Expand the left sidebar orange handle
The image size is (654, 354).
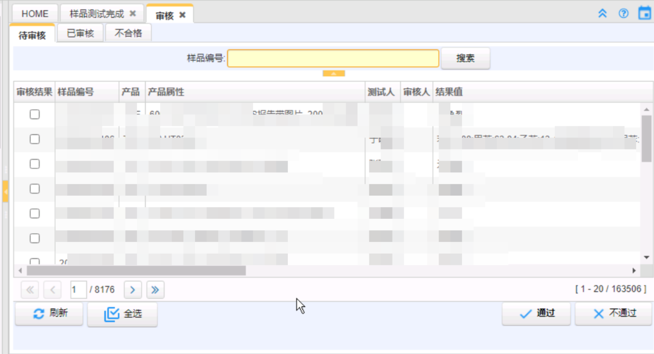[5, 191]
